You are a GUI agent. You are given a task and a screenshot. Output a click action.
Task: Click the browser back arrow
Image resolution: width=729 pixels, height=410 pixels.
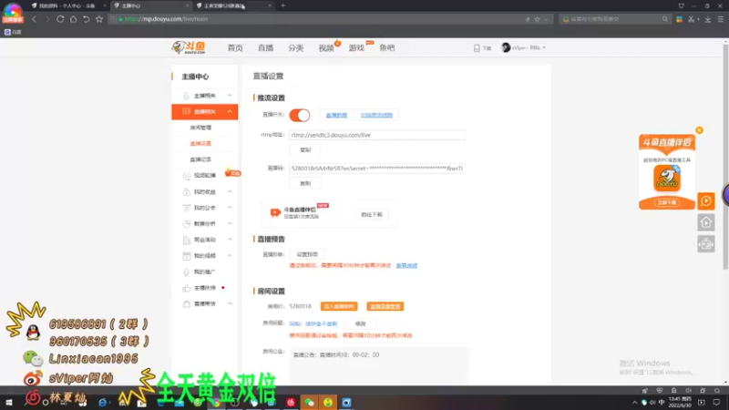pos(34,19)
